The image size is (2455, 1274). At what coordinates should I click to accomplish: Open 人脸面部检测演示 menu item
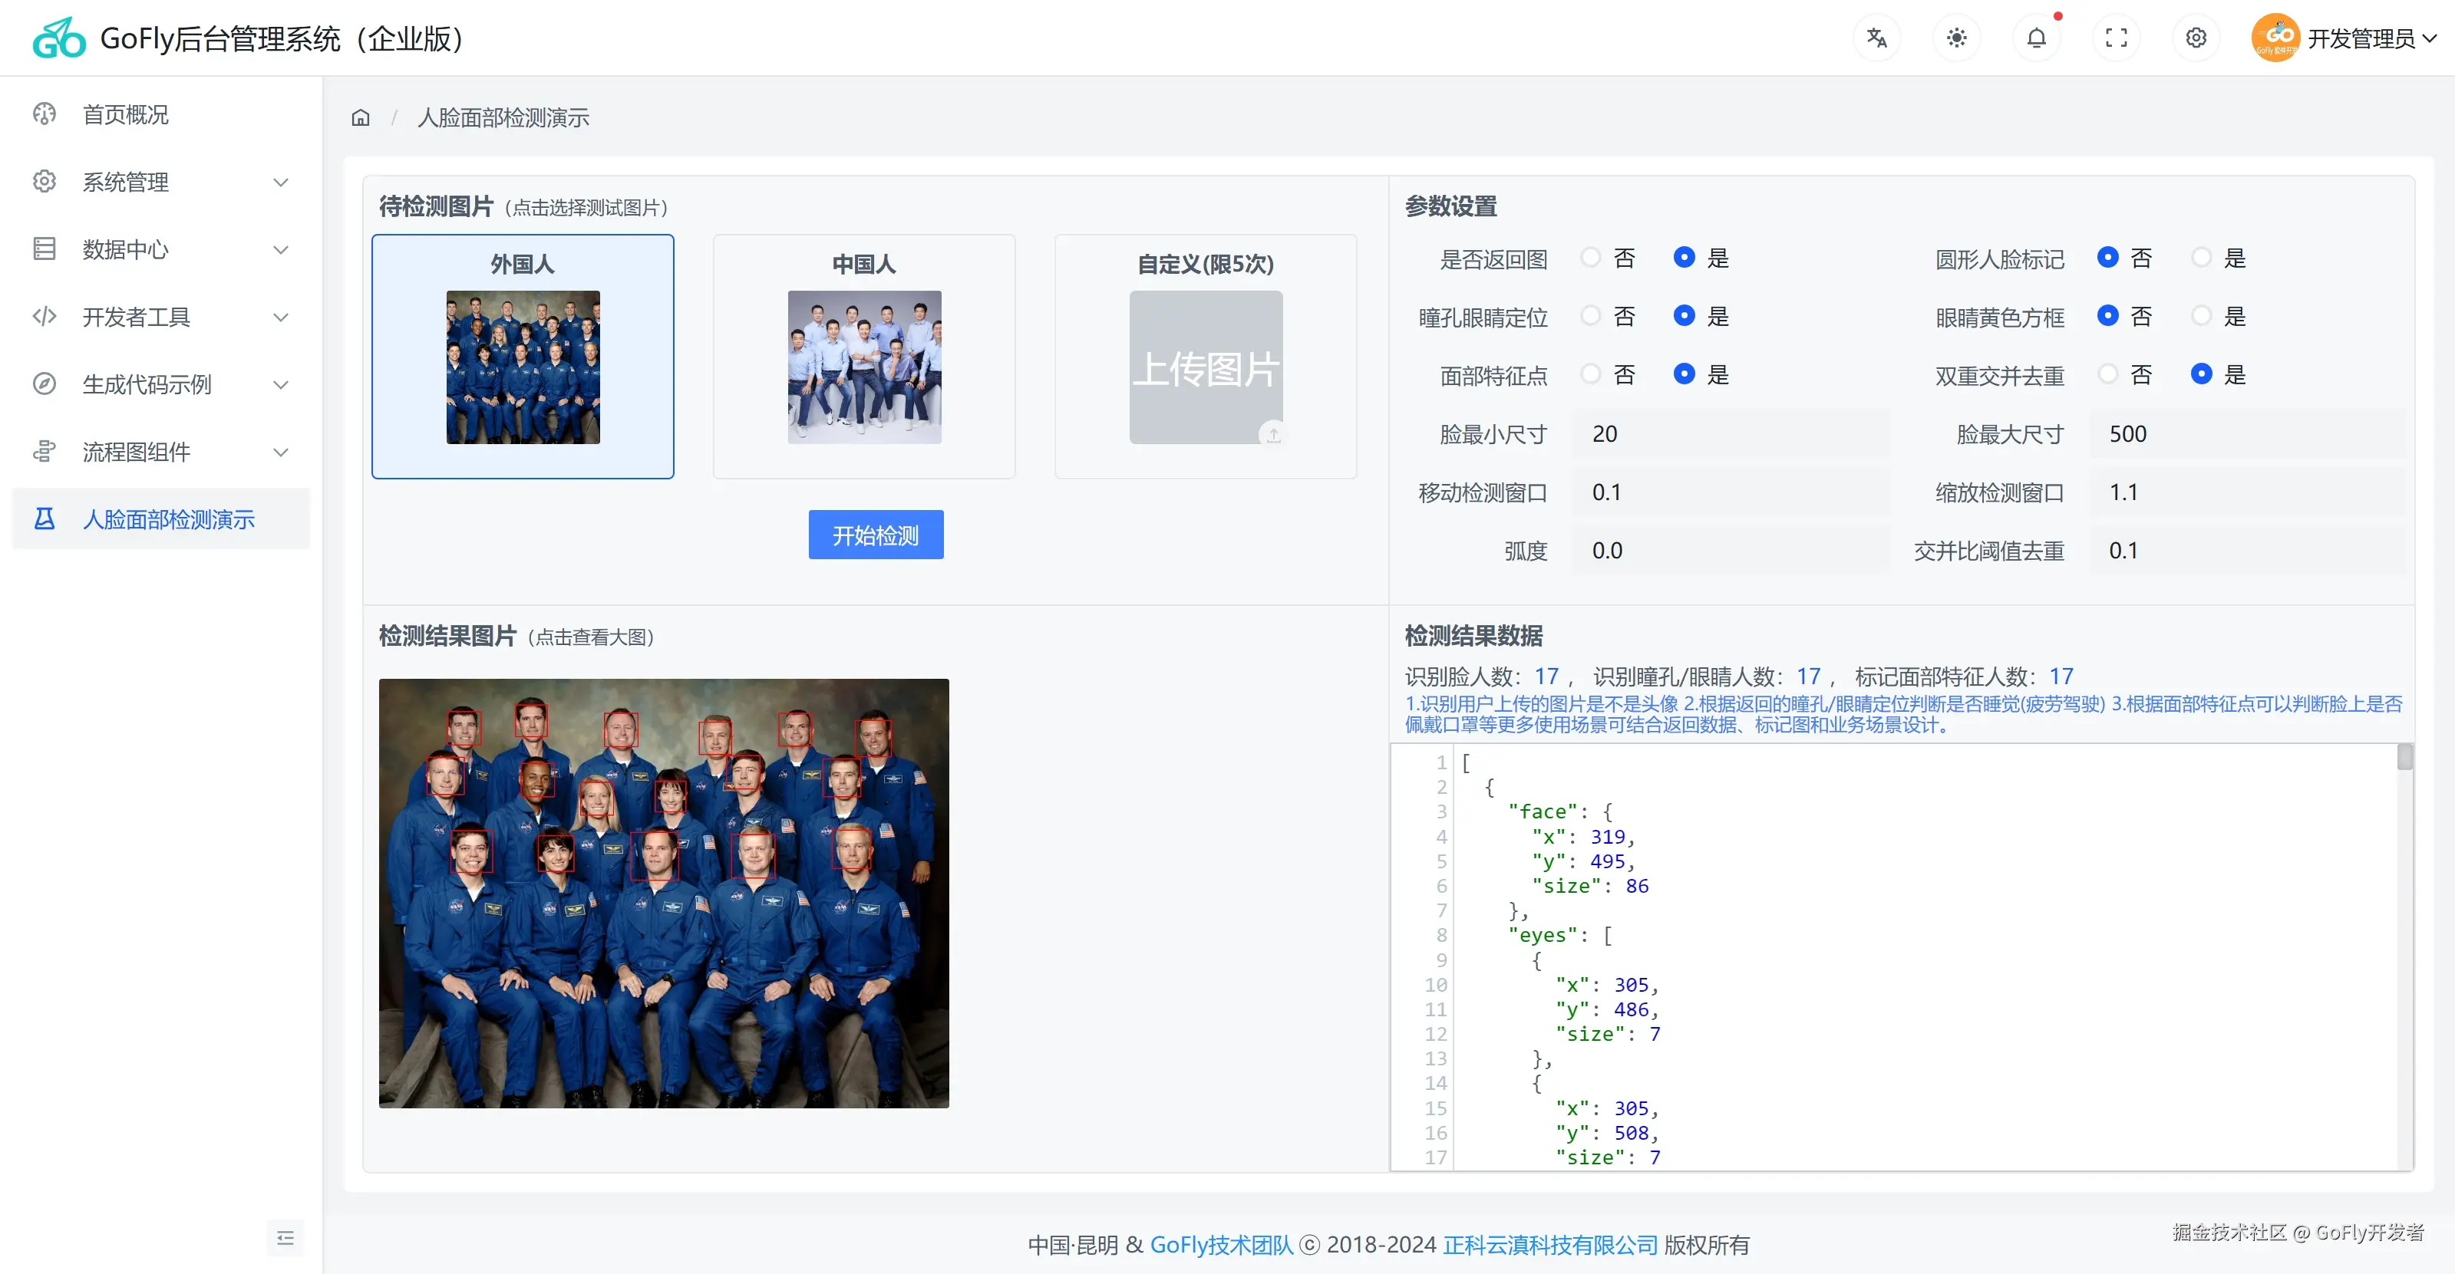(169, 519)
